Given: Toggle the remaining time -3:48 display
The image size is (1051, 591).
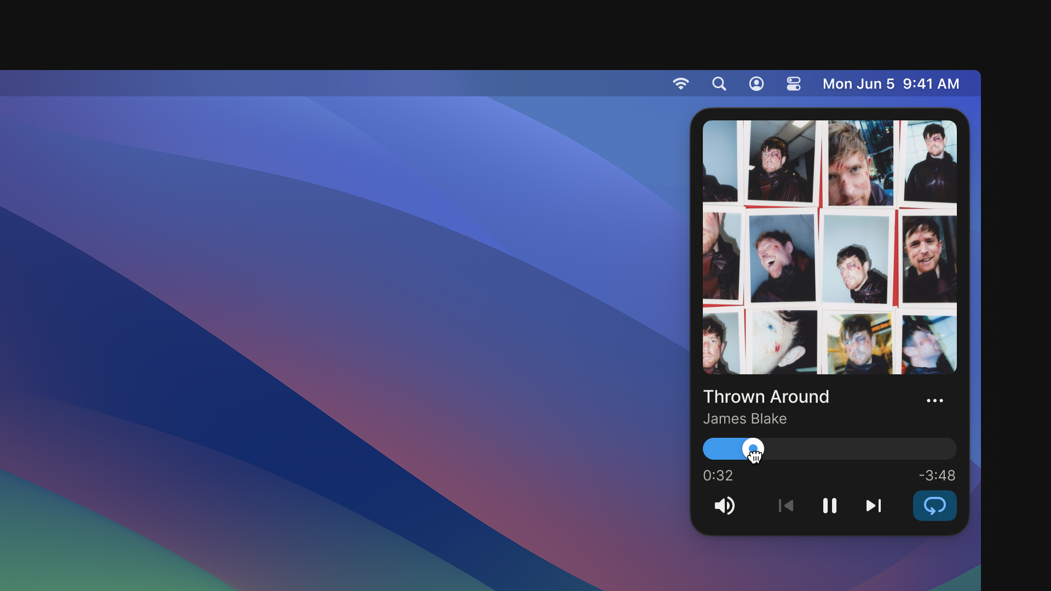Looking at the screenshot, I should pos(937,476).
